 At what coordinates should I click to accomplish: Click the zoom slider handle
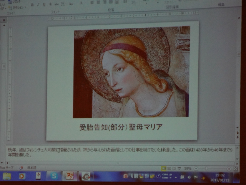pyautogui.click(x=206, y=169)
